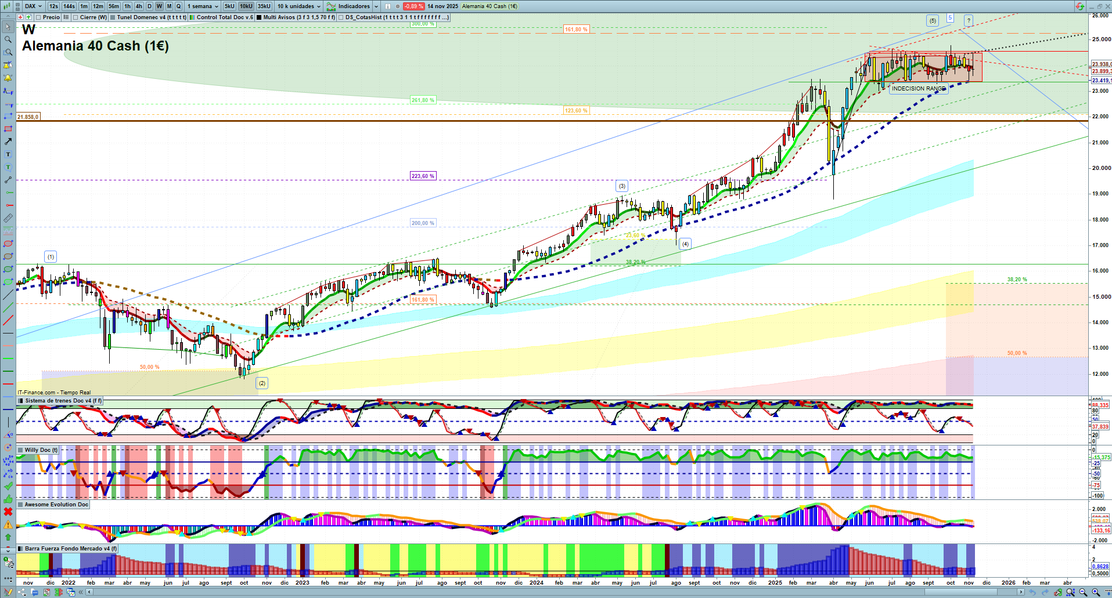Image resolution: width=1112 pixels, height=598 pixels.
Task: Select the magnifier zoom tool
Action: pyautogui.click(x=8, y=39)
